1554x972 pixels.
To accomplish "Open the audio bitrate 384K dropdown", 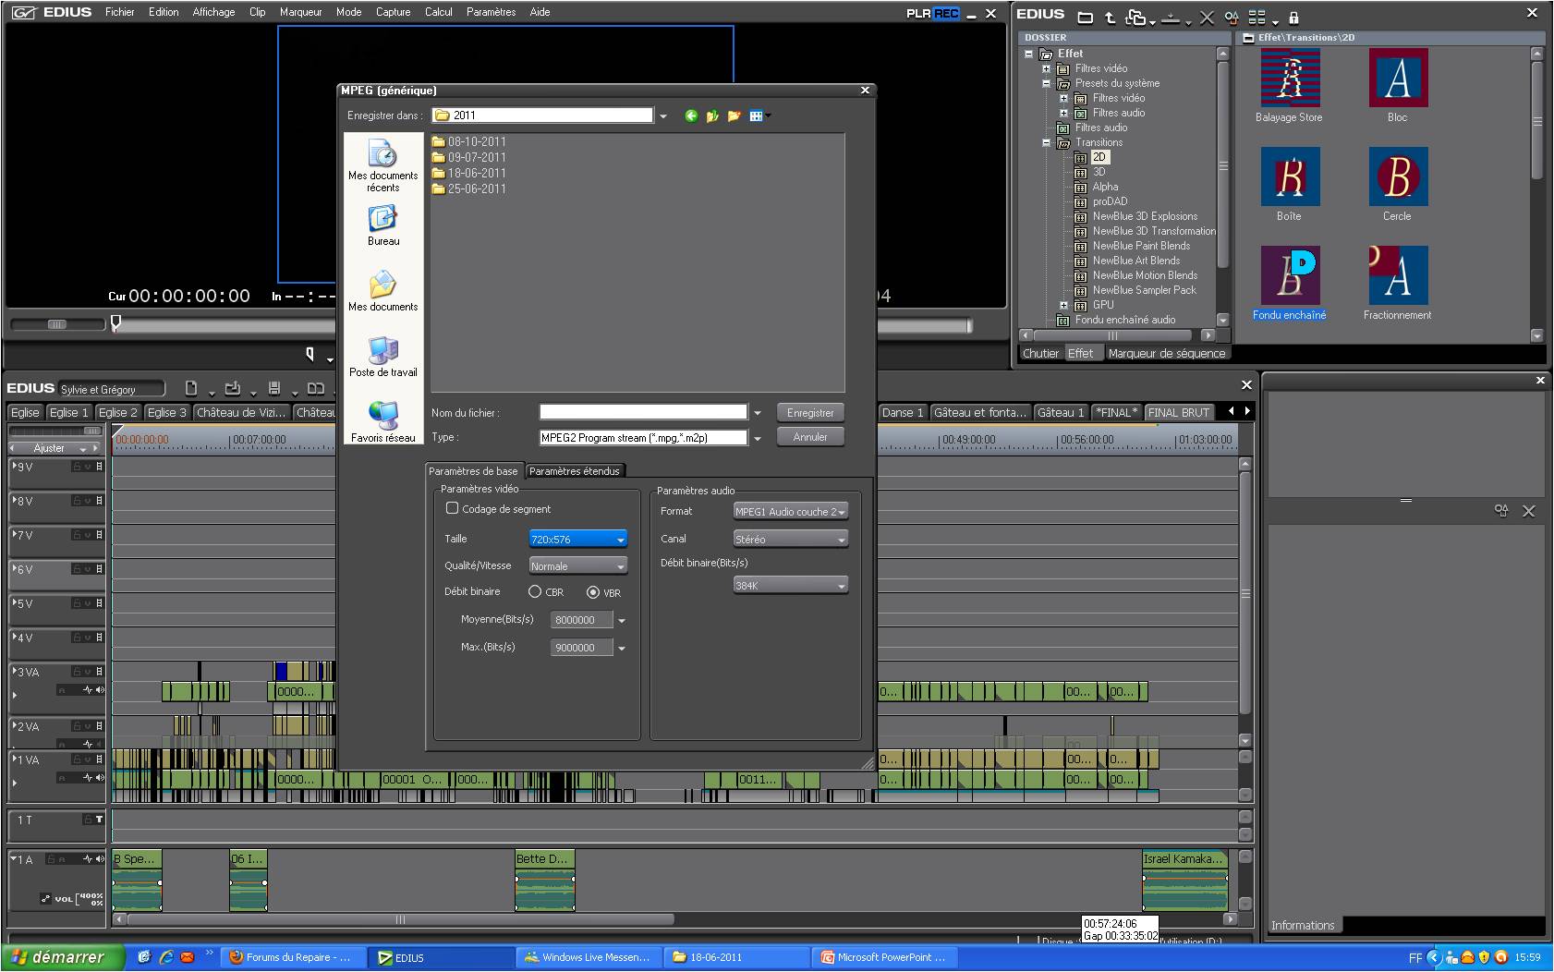I will click(790, 586).
